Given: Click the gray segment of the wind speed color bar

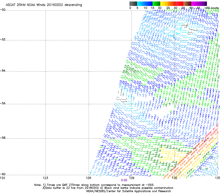Looking at the screenshot, I should coord(133,4).
